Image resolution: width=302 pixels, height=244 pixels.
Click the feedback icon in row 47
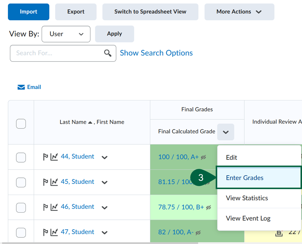[279, 233]
